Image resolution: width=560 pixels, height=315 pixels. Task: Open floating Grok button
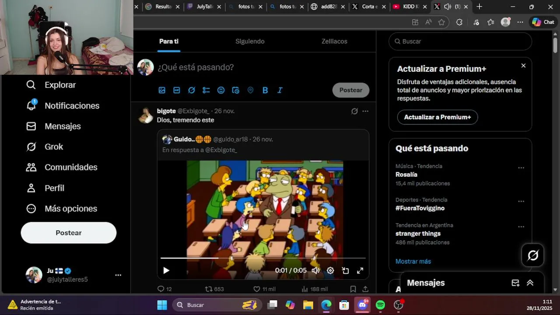pos(533,255)
